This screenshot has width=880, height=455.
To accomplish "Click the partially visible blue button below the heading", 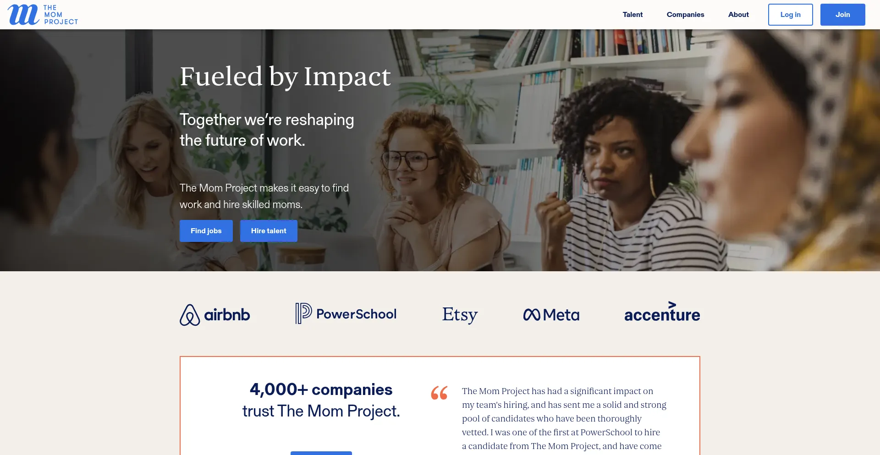I will tap(321, 453).
